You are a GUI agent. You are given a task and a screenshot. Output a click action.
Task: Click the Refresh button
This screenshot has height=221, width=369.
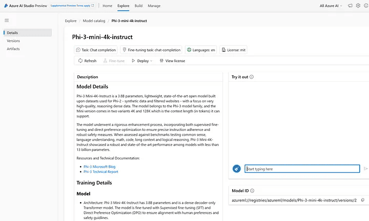[87, 61]
